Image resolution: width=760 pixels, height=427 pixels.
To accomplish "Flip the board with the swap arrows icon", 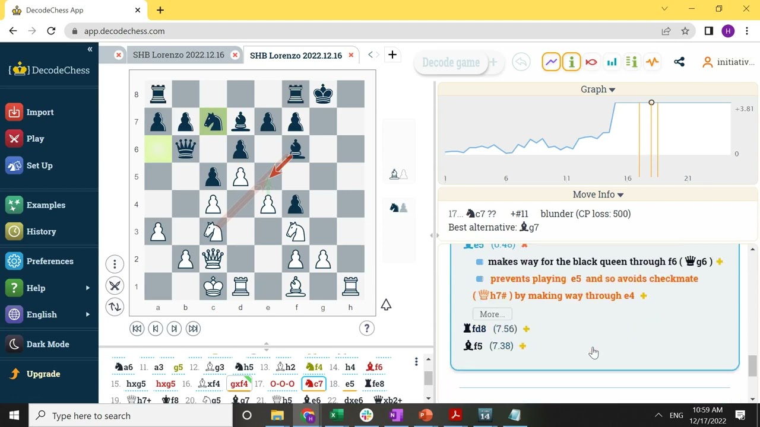I will pyautogui.click(x=115, y=307).
